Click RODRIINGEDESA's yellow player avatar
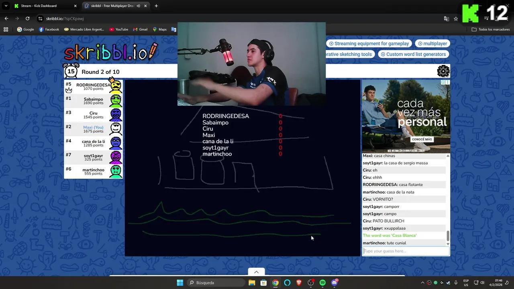514x289 pixels. coord(116,86)
